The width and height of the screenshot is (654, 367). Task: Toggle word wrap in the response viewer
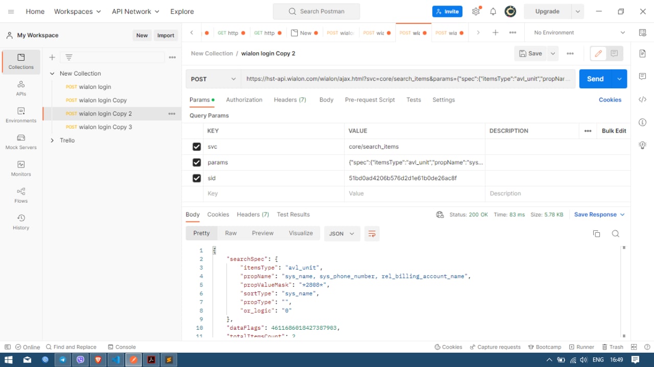tap(372, 234)
